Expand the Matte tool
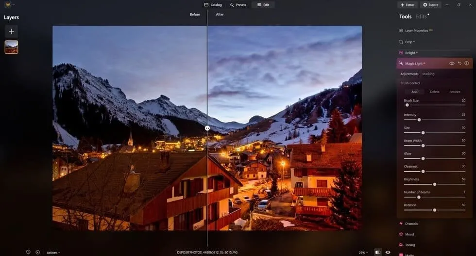 pos(407,255)
